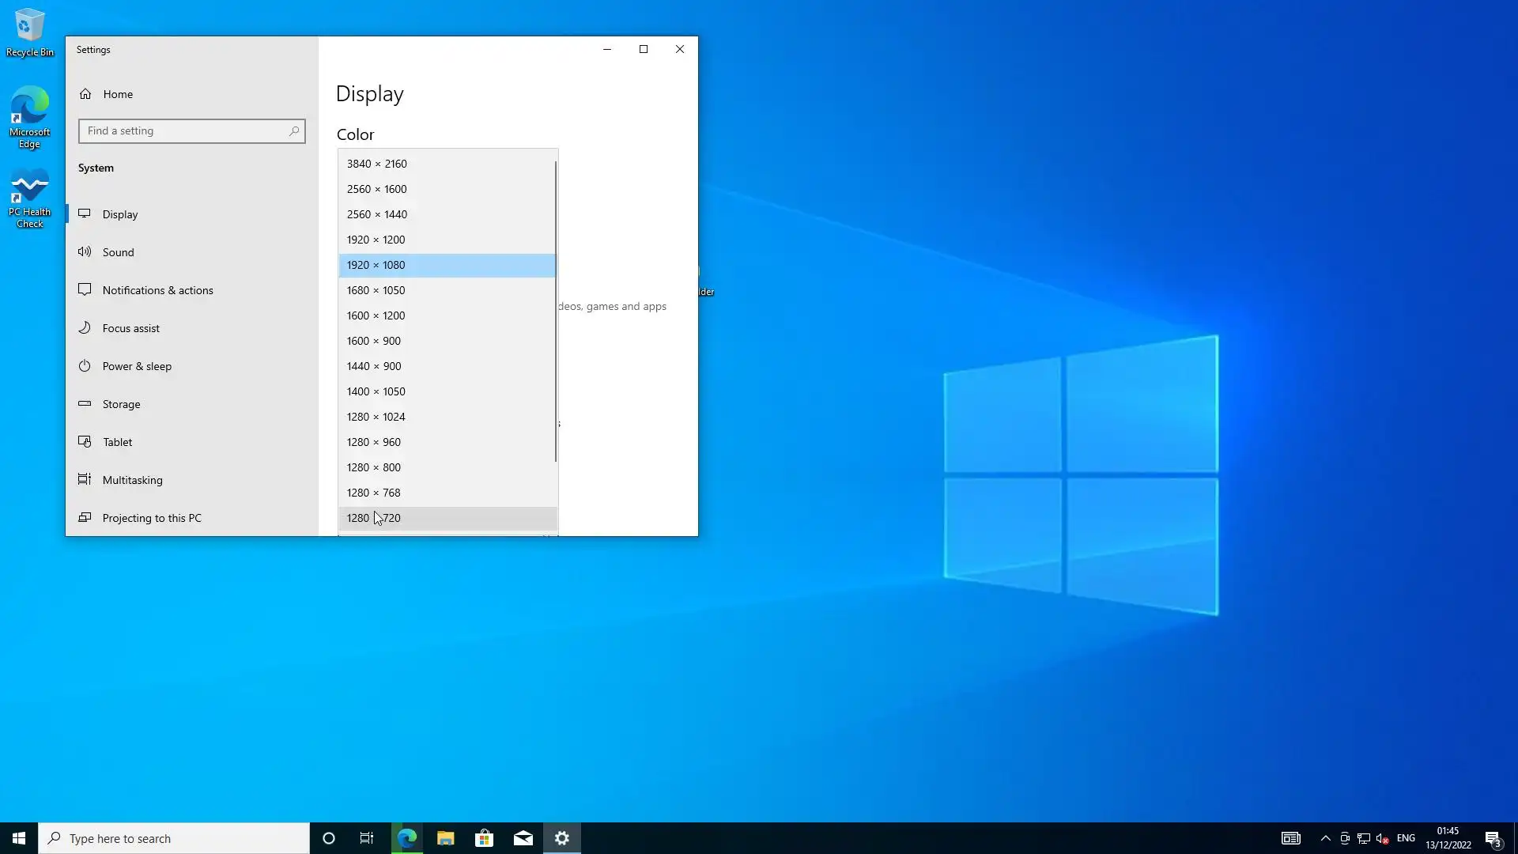
Task: Click the Power & sleep icon
Action: [85, 366]
